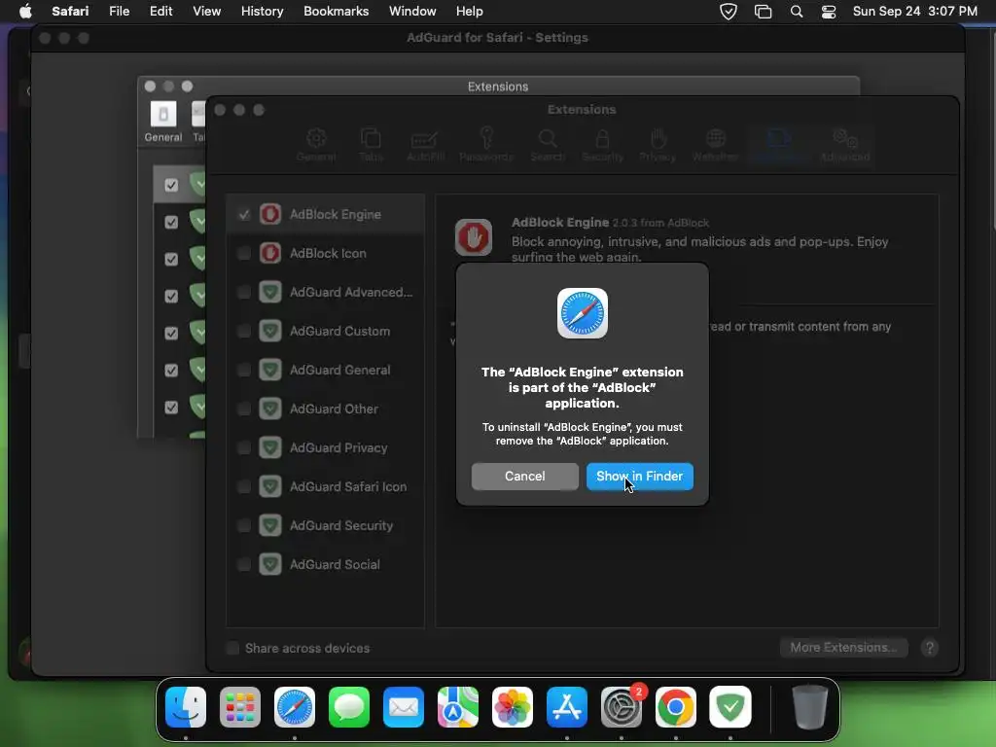
Task: Select AdGuard Social extension row
Action: click(325, 564)
